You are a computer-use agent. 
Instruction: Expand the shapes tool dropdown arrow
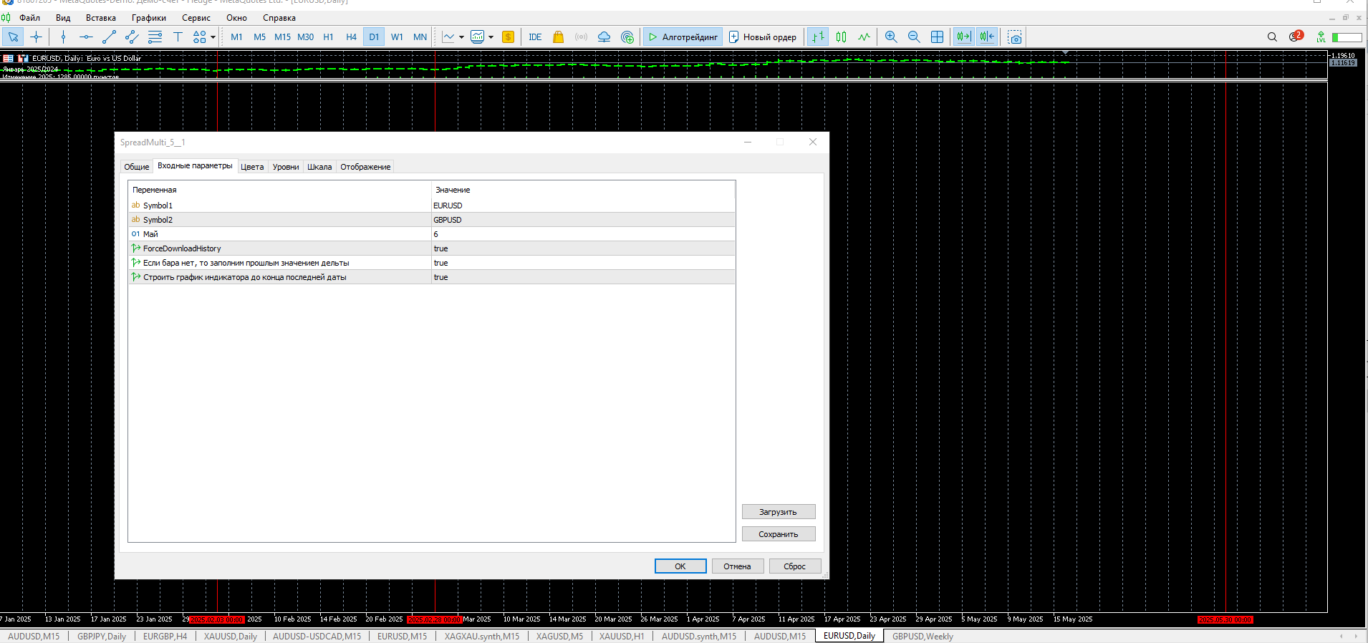click(213, 37)
